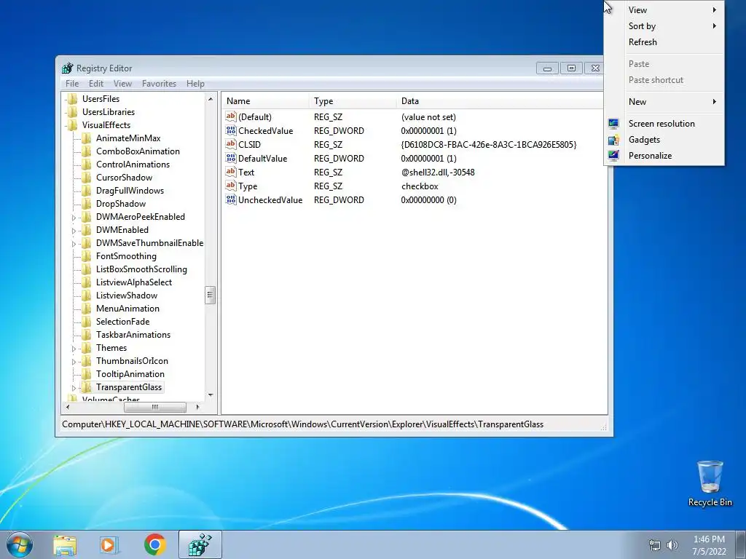
Task: Click the Show desktop strip
Action: pos(740,545)
